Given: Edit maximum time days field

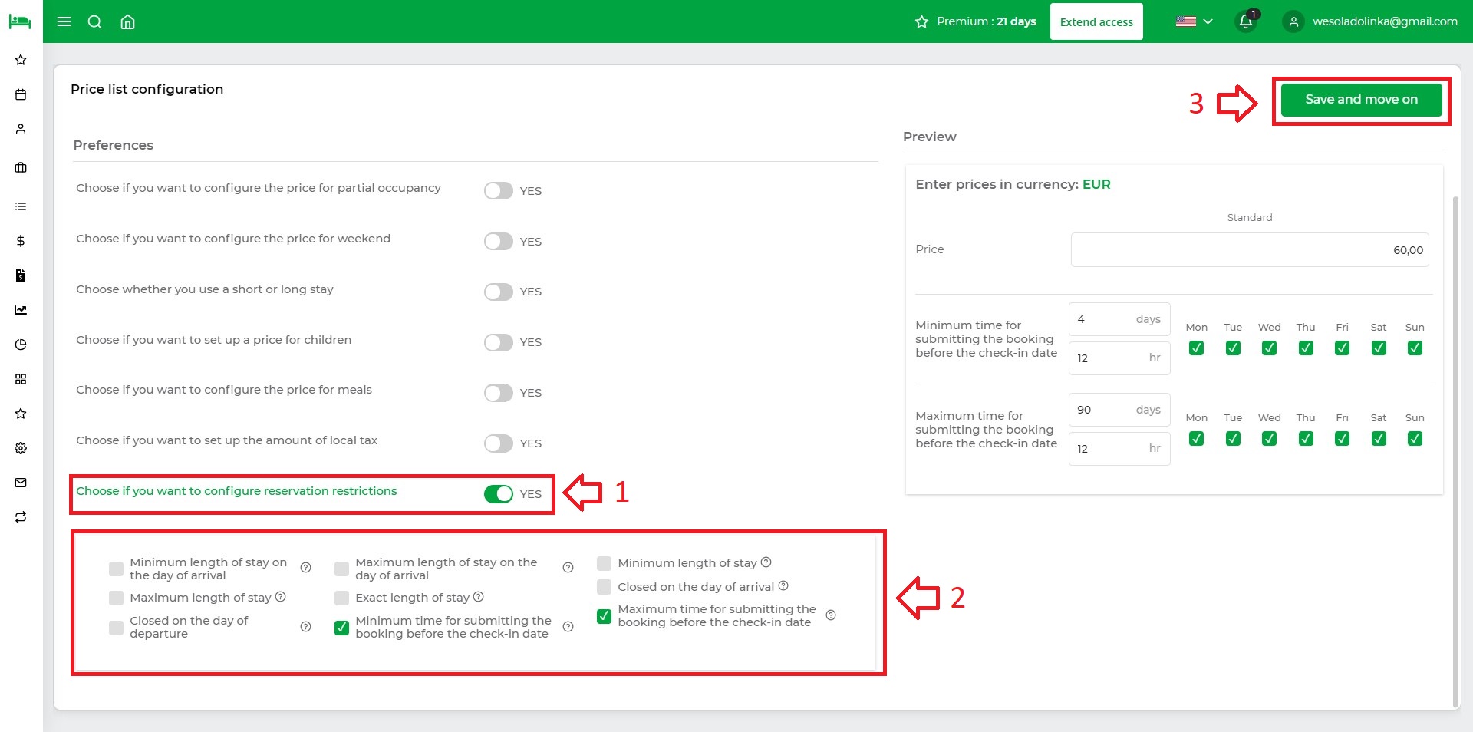Looking at the screenshot, I should pos(1119,410).
